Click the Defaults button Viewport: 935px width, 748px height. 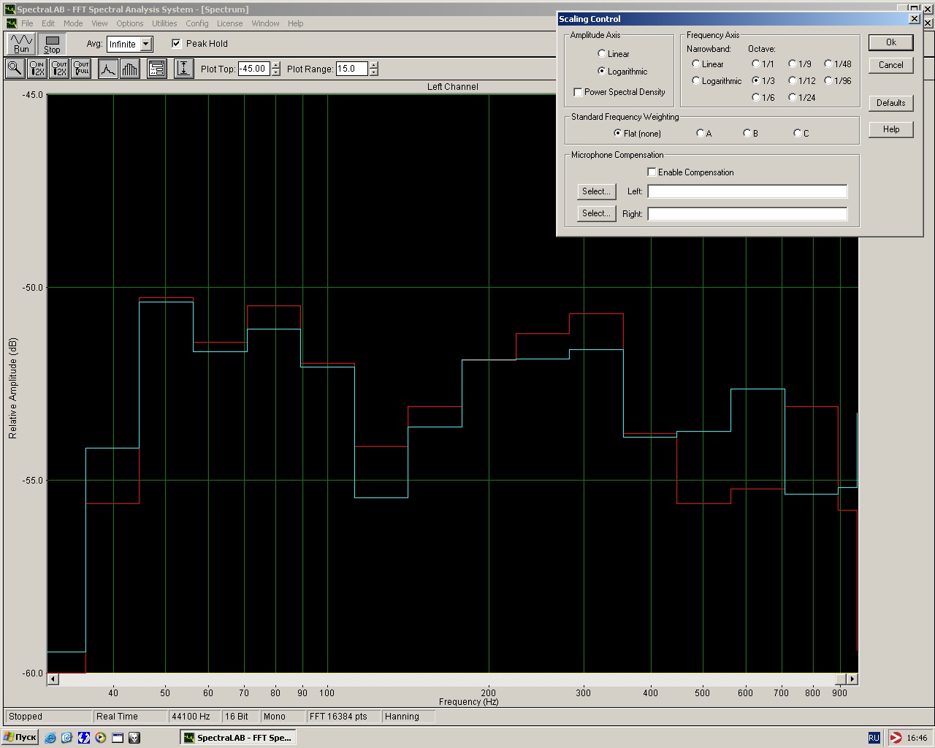[x=890, y=103]
